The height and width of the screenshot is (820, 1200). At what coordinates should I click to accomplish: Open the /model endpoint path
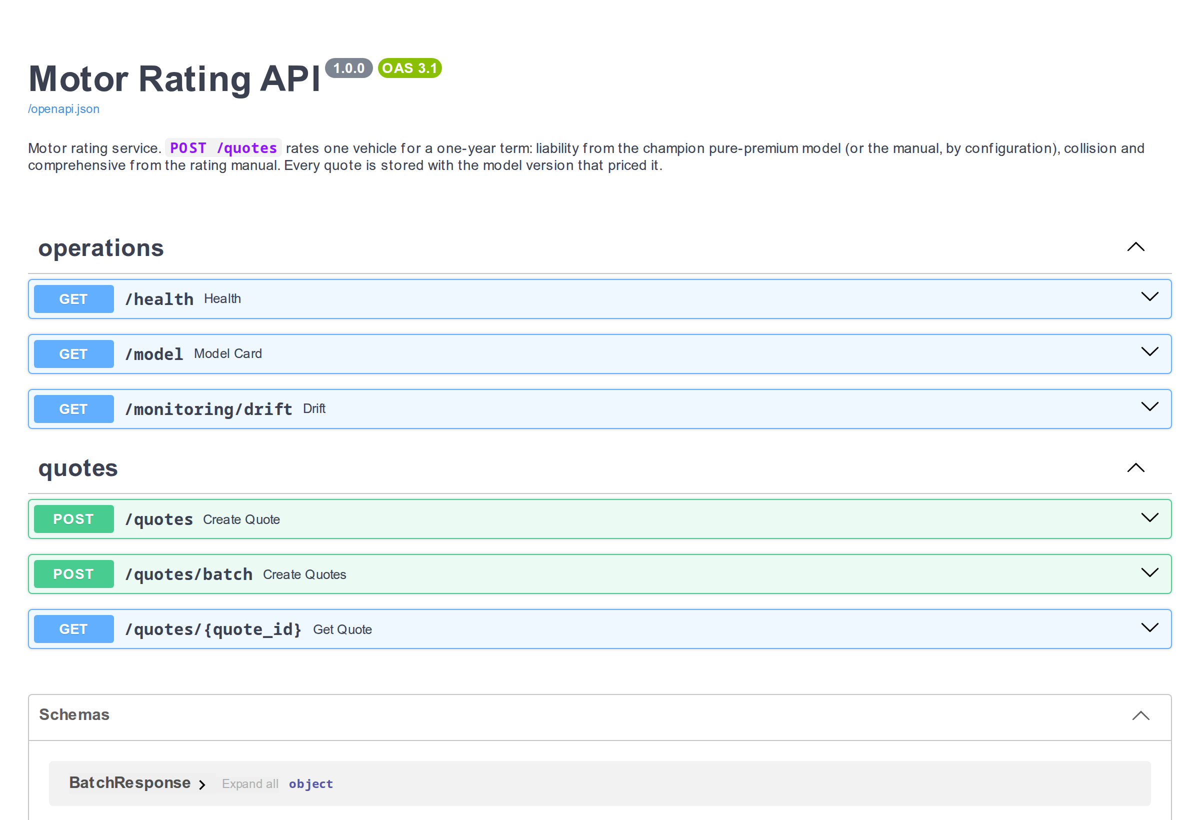[154, 354]
